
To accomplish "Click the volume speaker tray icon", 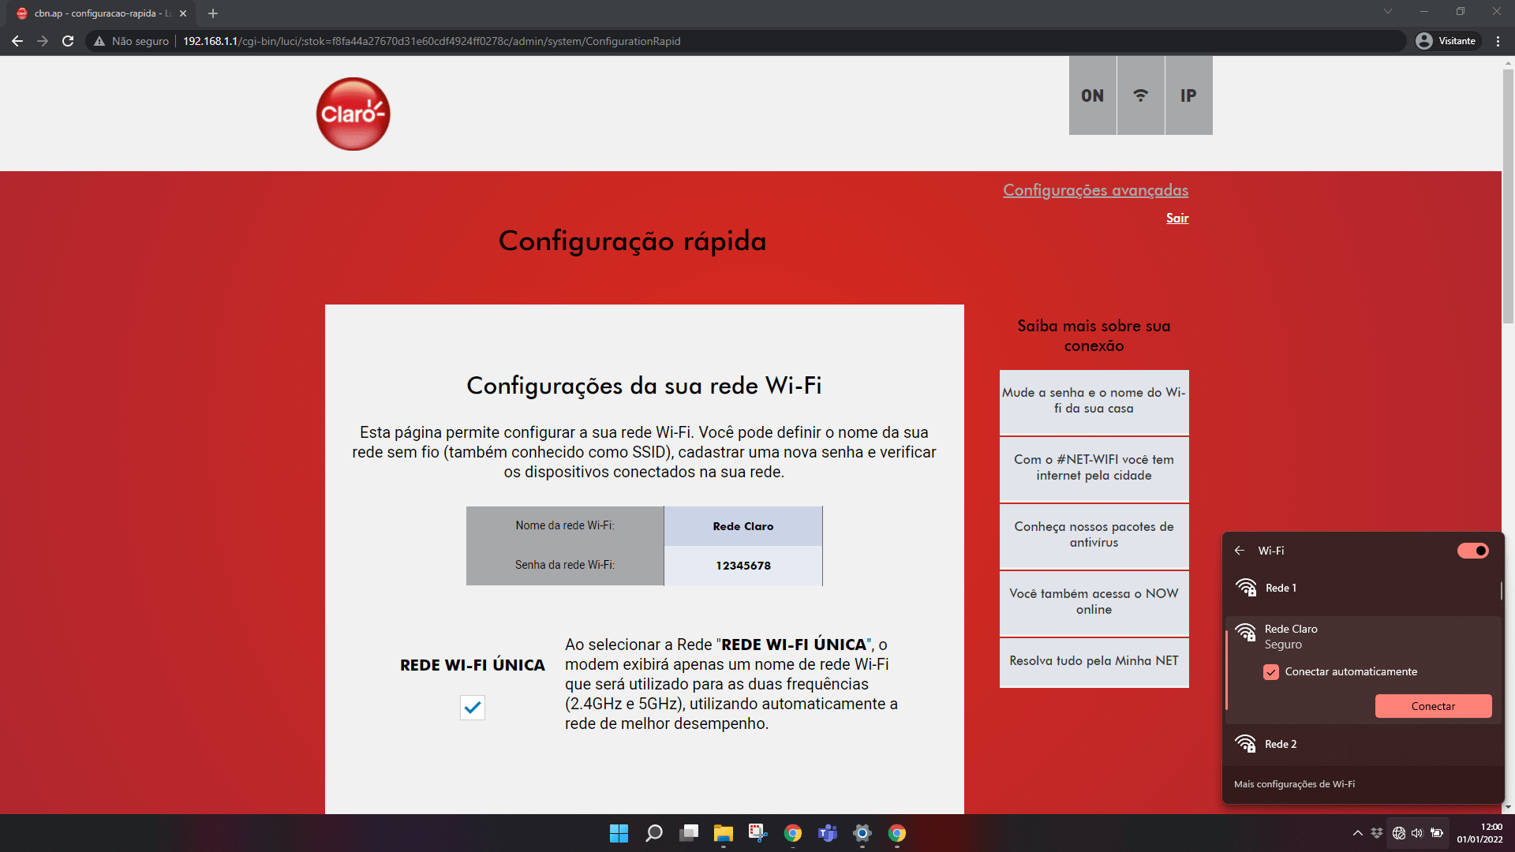I will click(1417, 833).
